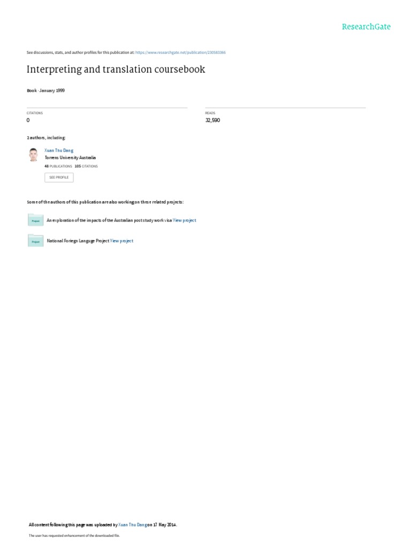Click the Australian post study work visa project title
The image size is (411, 549).
pos(109,220)
